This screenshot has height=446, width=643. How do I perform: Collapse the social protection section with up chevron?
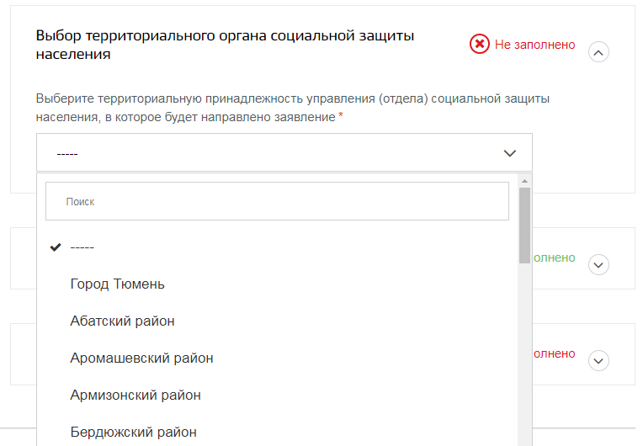598,52
